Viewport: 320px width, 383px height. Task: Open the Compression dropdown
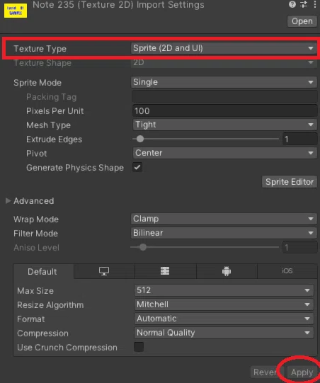point(224,333)
